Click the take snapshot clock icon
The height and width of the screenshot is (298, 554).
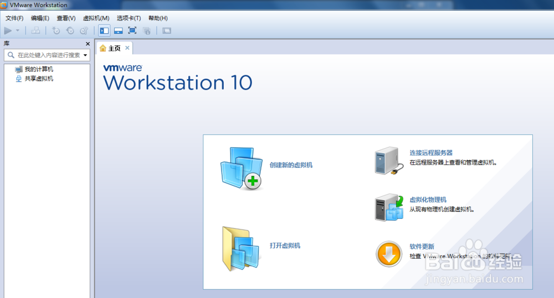tap(56, 30)
